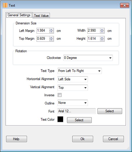This screenshot has width=132, height=152.
Task: Open the Outline dropdown
Action: coord(73,103)
